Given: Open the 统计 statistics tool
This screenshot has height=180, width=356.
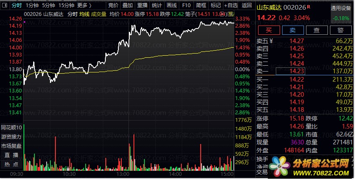Looking at the screenshot, I should 157,5.
